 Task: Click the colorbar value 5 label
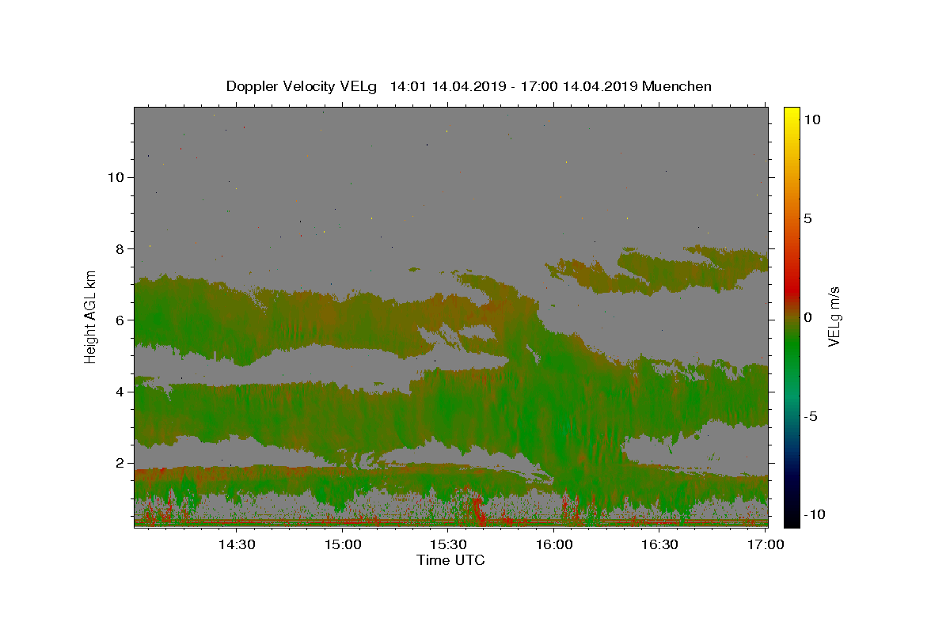[x=808, y=218]
